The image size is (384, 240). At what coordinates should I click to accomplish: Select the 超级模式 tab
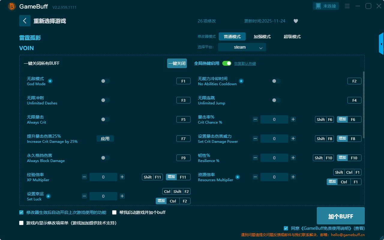pos(292,37)
